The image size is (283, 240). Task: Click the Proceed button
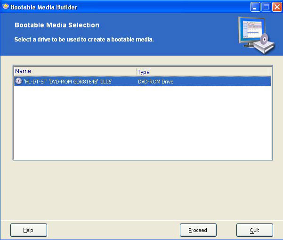[198, 230]
